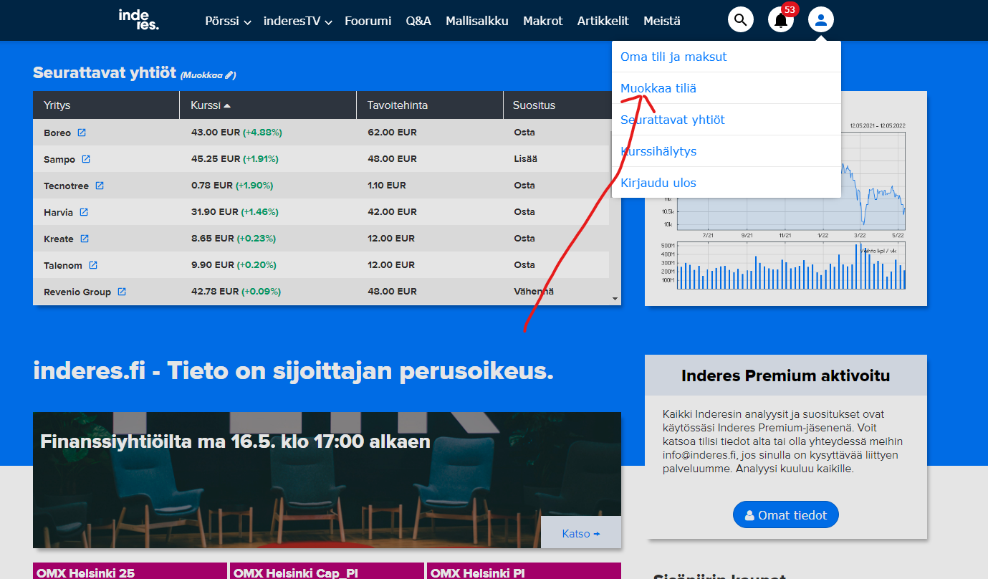Expand the inderesTV menu
This screenshot has height=579, width=988.
tap(298, 21)
